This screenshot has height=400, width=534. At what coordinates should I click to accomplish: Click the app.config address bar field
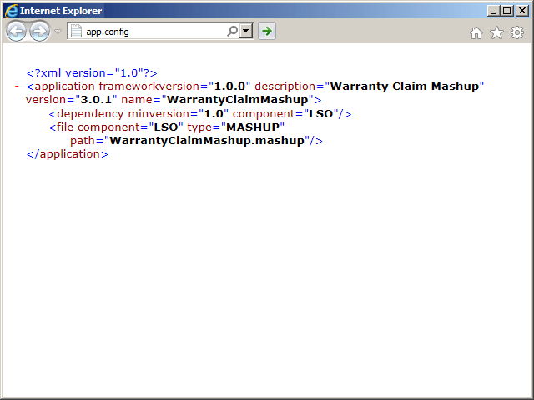(150, 32)
